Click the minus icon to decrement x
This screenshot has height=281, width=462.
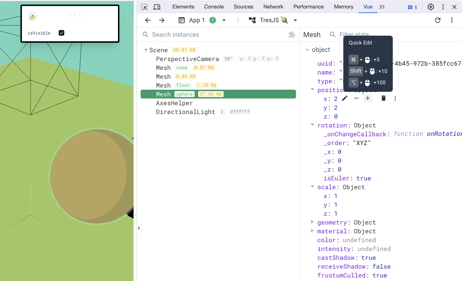pos(356,98)
